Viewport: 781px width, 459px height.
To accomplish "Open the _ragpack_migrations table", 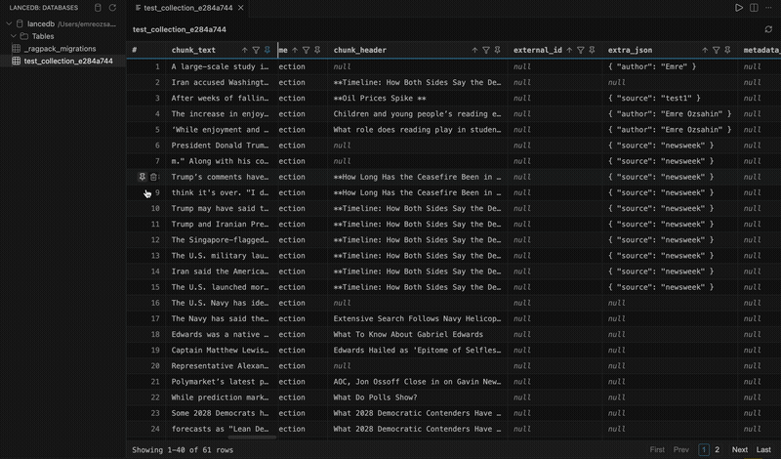I will point(60,49).
